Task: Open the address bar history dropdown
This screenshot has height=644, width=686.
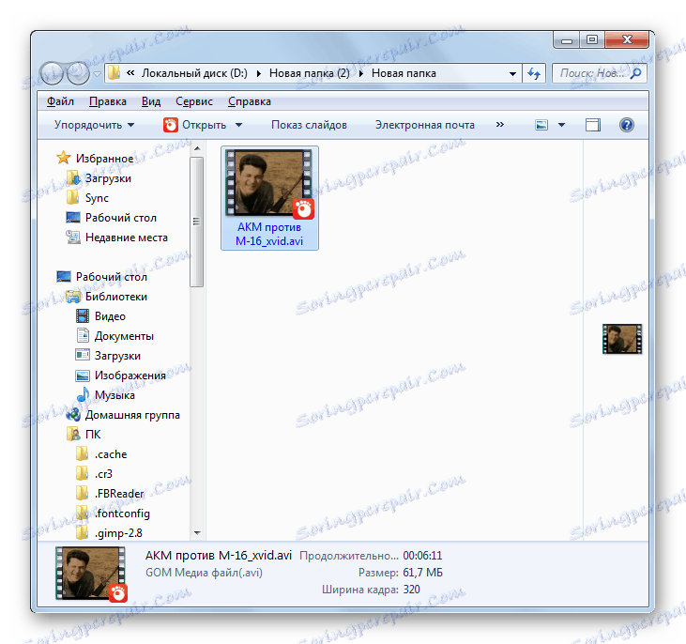Action: pyautogui.click(x=512, y=73)
